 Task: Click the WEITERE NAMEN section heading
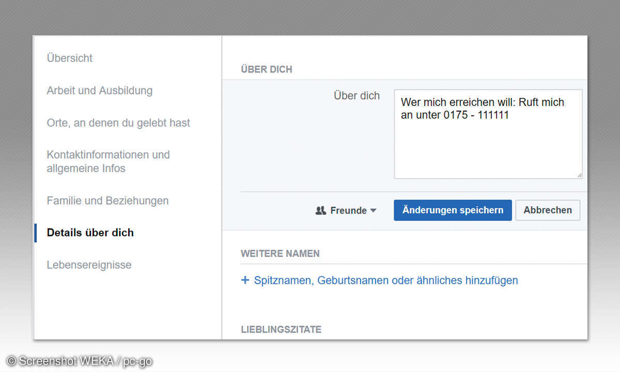coord(280,254)
